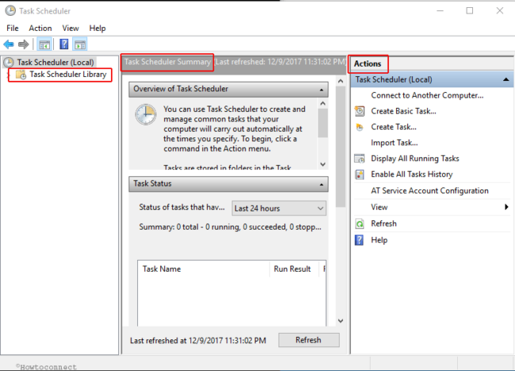Viewport: 515px width, 371px height.
Task: Click Refresh in the Actions pane
Action: pyautogui.click(x=383, y=224)
